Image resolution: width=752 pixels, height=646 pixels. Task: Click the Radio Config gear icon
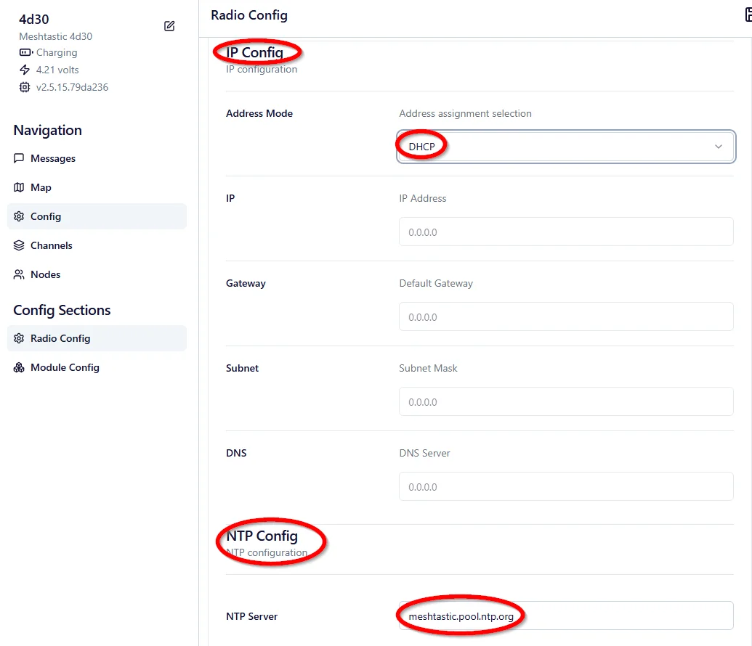click(19, 338)
